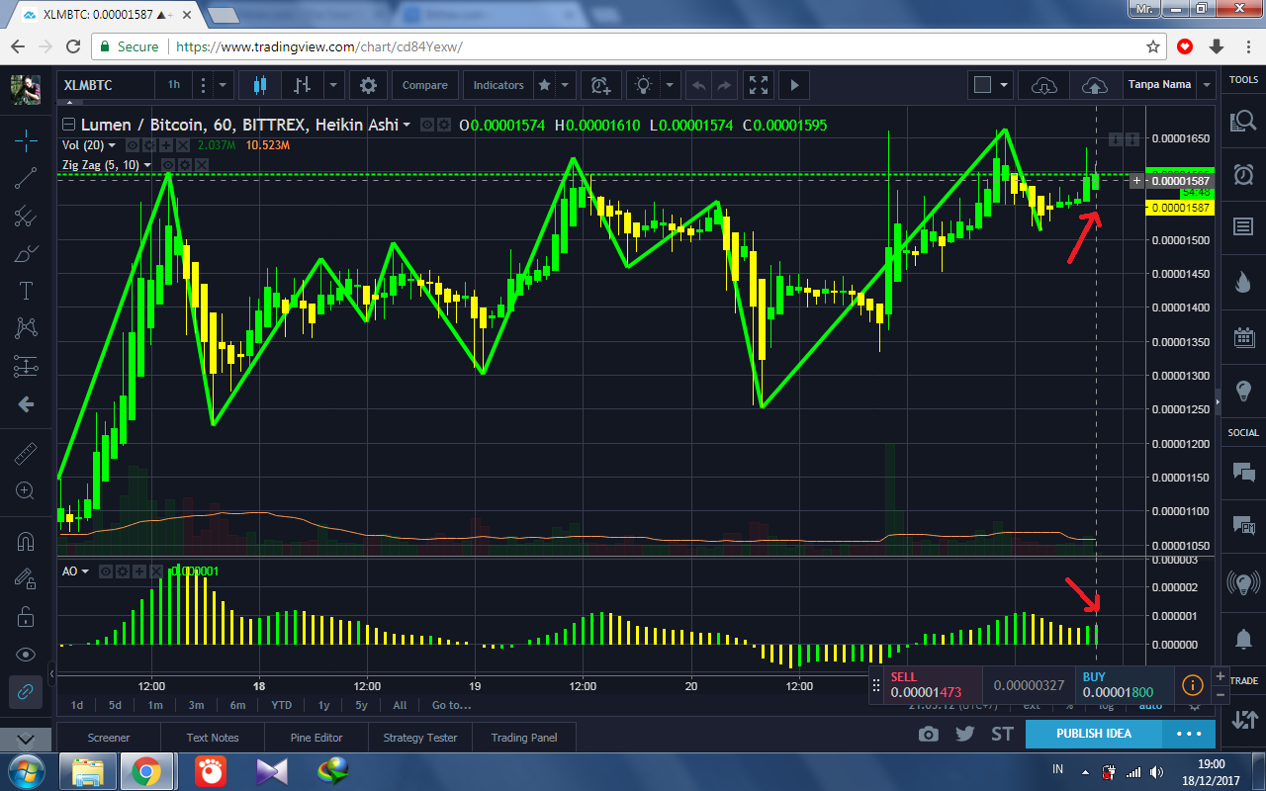Click the XLMBTC symbol search field
Image resolution: width=1266 pixels, height=791 pixels.
[x=105, y=85]
